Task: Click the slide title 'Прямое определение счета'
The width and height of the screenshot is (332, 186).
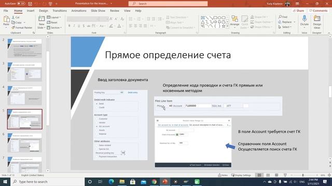Action: (168, 55)
